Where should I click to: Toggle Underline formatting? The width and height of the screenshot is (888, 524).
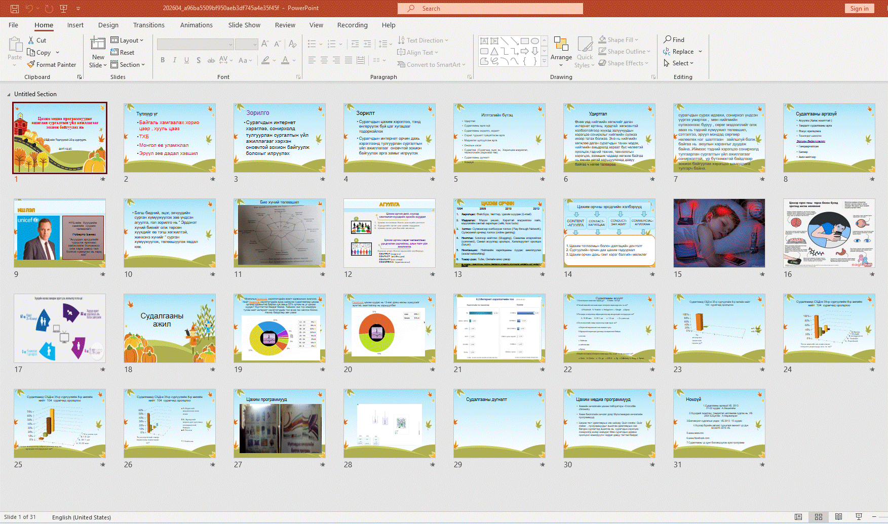(186, 60)
